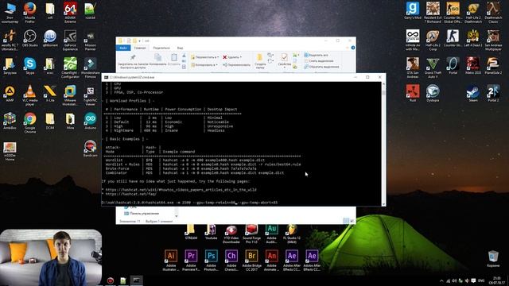
Task: Click Properties in the Explorer ribbon
Action: tap(284, 60)
